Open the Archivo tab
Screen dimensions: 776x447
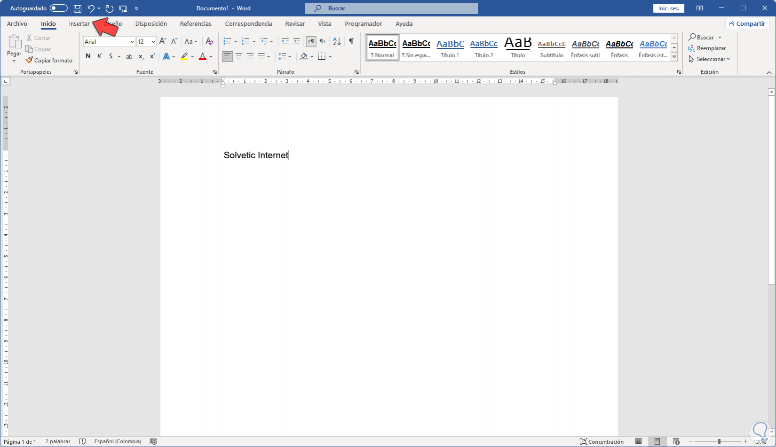coord(17,23)
